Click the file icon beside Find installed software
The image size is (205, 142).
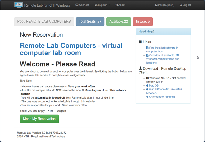click(147, 48)
